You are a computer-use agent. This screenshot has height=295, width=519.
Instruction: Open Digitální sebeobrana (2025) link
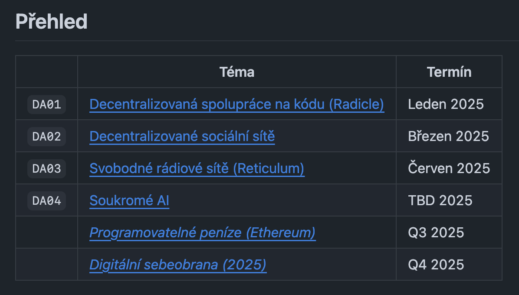point(178,265)
